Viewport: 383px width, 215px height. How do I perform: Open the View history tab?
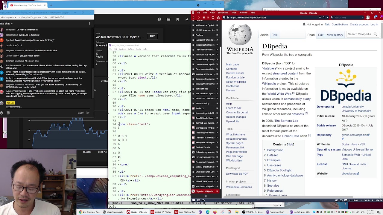(x=335, y=35)
